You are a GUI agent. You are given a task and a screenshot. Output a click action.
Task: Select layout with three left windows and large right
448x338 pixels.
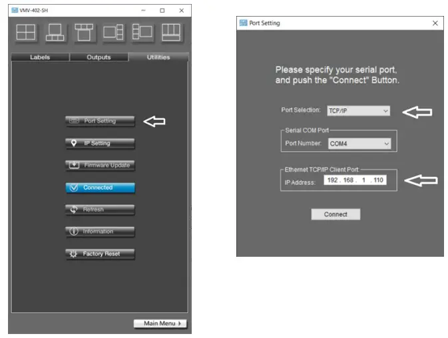point(142,31)
